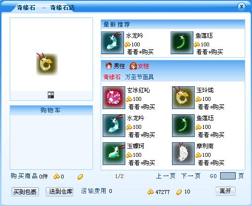Click the checkered background toggle under preview
This screenshot has width=252, height=206.
tap(51, 95)
